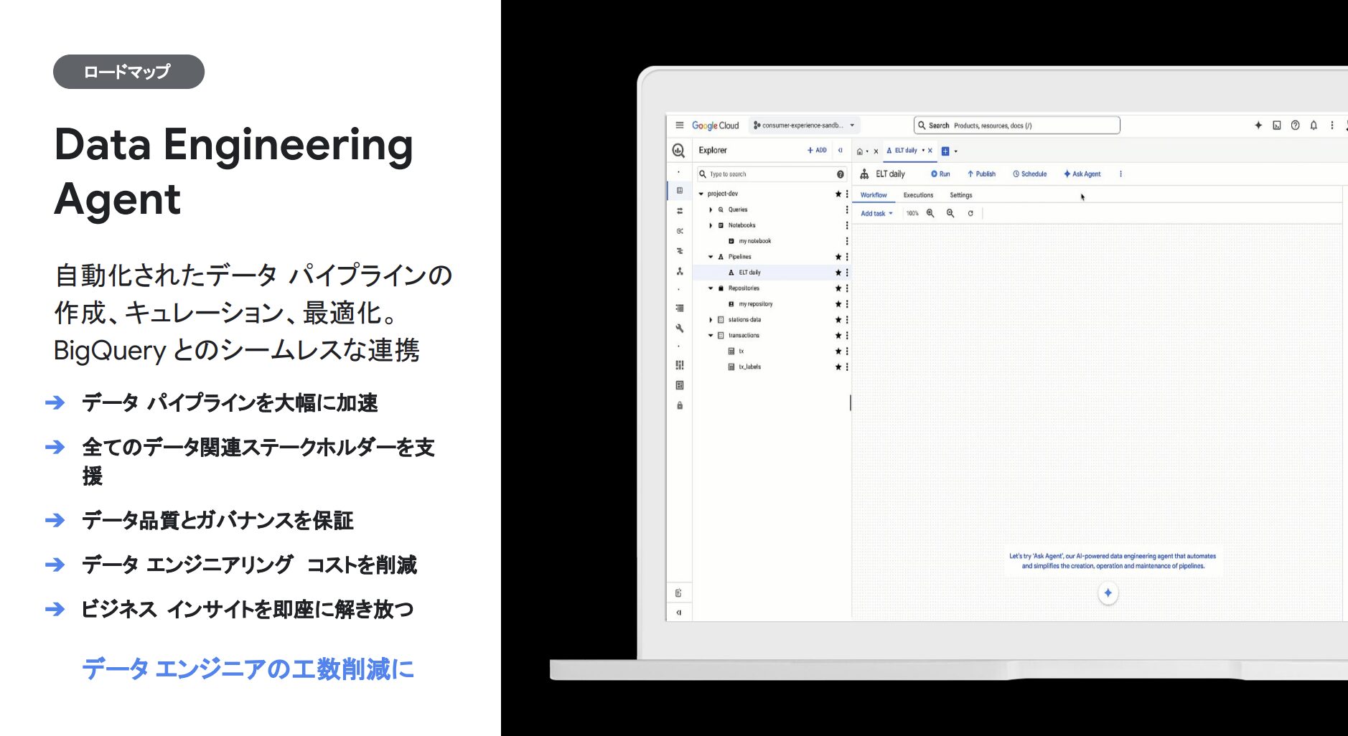Open more options dots beside Ask Agent
1348x736 pixels.
(x=1120, y=174)
